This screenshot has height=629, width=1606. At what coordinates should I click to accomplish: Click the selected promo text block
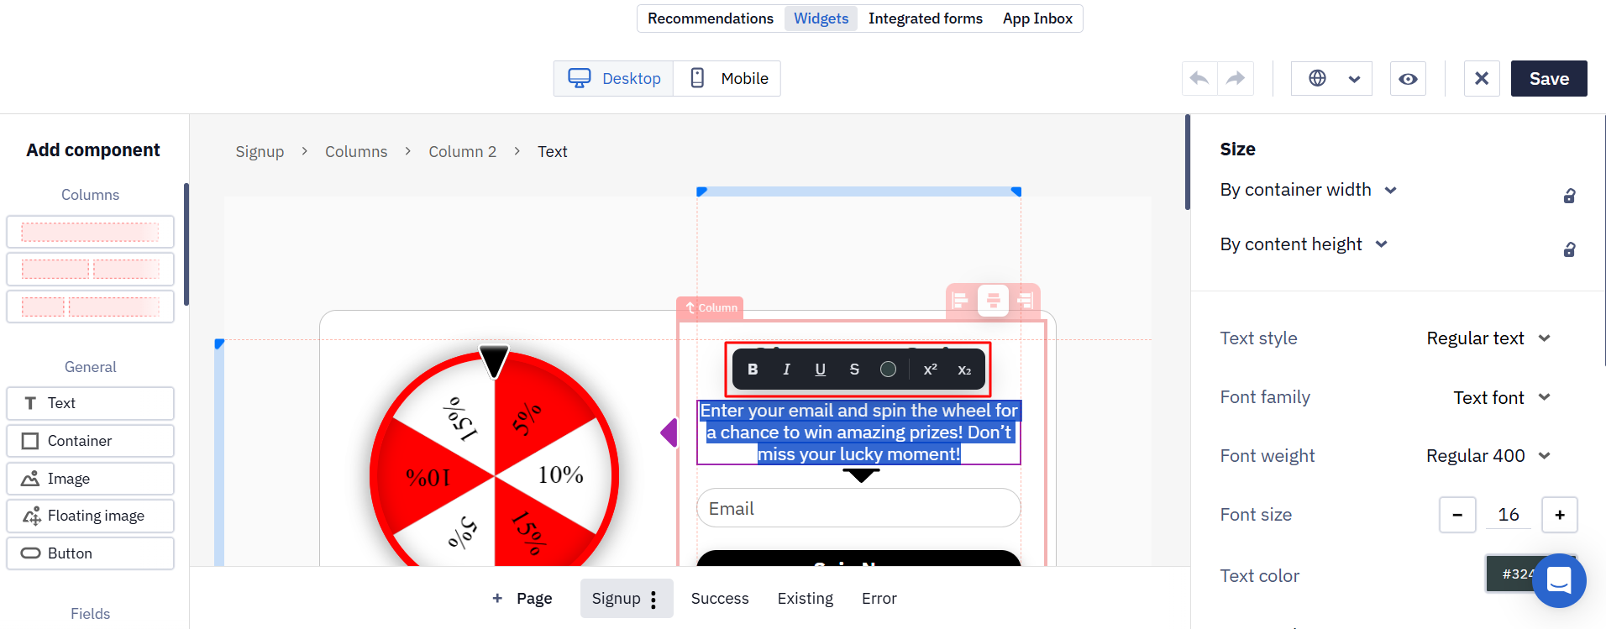coord(858,432)
